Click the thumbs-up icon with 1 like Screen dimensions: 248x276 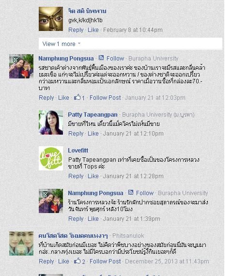pyautogui.click(x=77, y=97)
